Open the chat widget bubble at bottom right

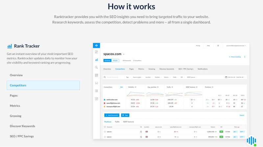[251, 140]
